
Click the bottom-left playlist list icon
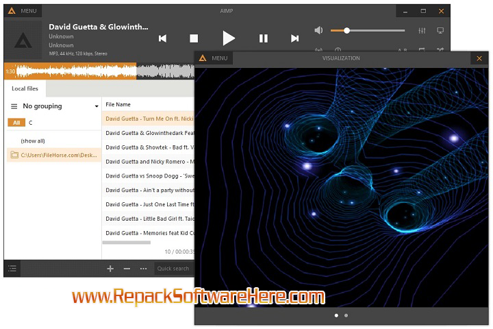tap(12, 269)
